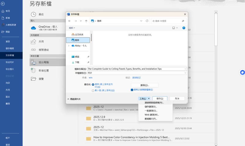Click 添加标记 to add a tag
The width and height of the screenshot is (245, 146).
tap(136, 78)
